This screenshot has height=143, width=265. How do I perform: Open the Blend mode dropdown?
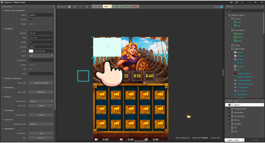41,101
